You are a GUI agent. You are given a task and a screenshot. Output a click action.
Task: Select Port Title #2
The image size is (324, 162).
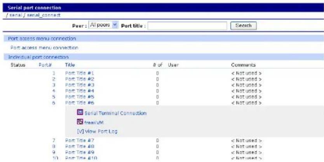(80, 79)
